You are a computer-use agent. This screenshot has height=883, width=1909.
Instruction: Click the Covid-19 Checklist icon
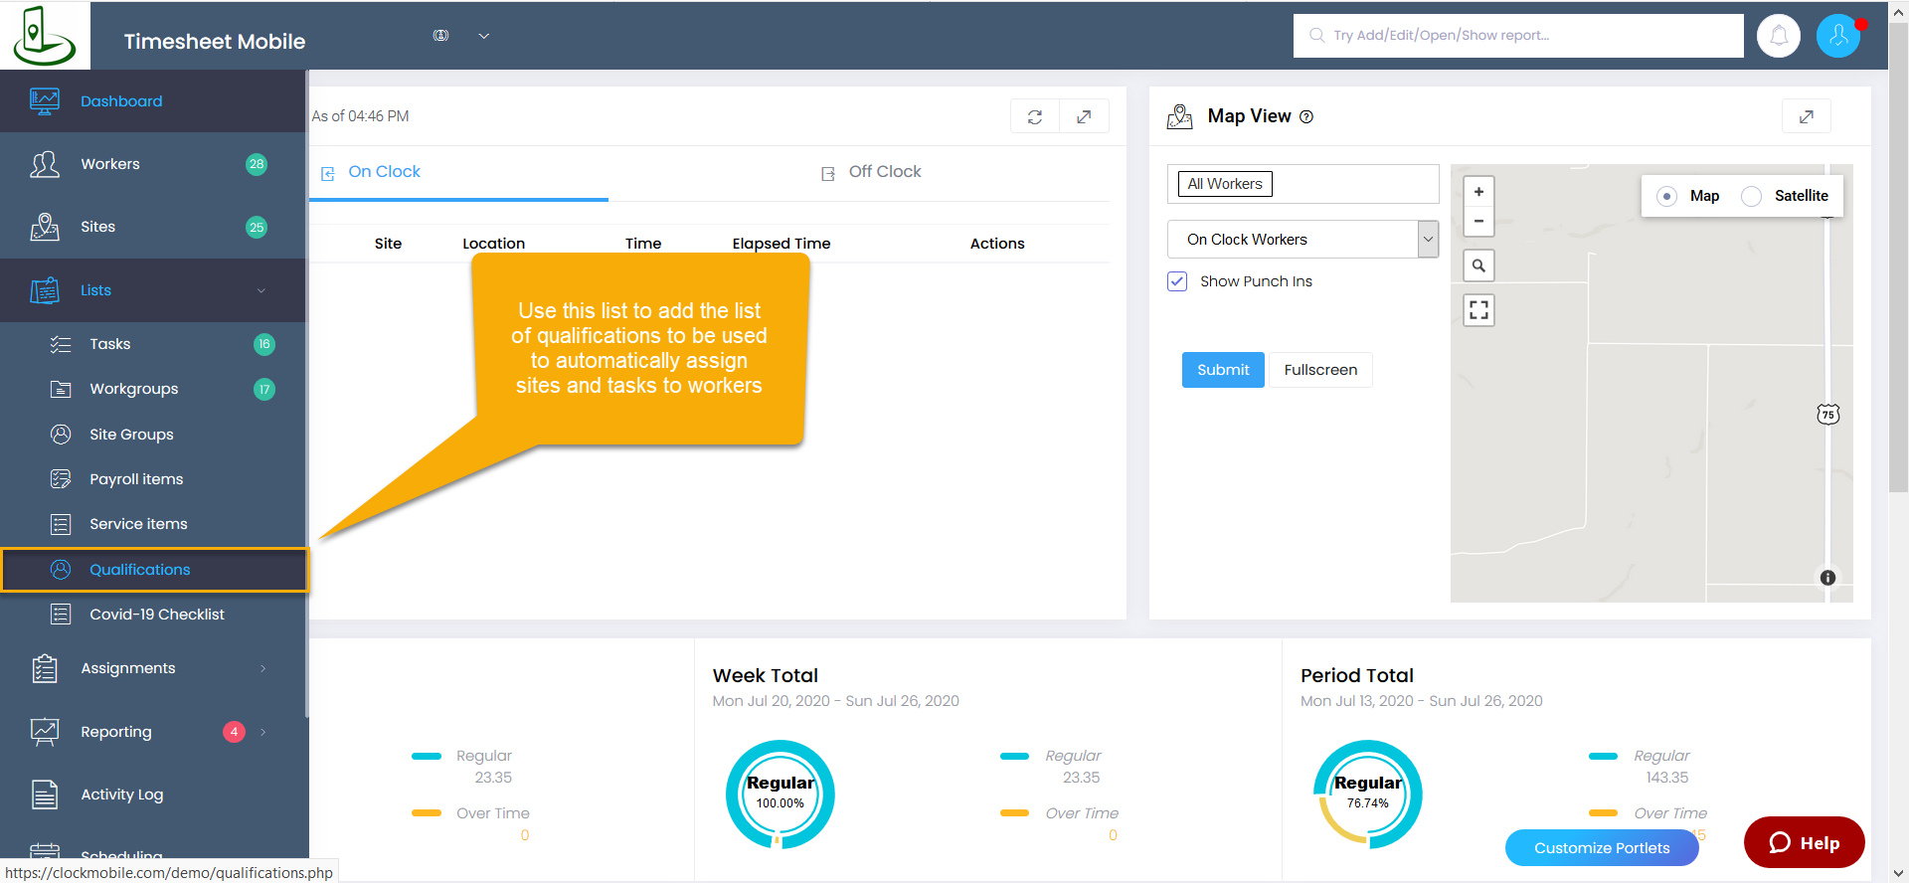point(61,615)
